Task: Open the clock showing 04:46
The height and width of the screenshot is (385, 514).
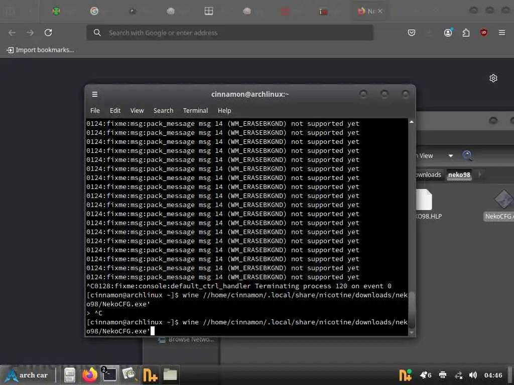Action: [493, 375]
